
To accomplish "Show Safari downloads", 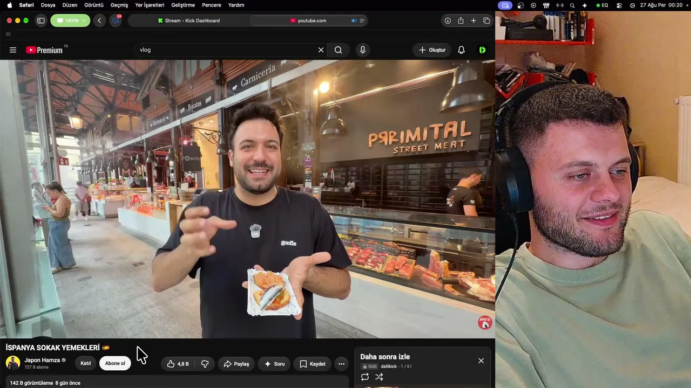I will pos(448,20).
